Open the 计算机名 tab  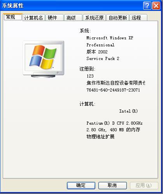pos(34,18)
